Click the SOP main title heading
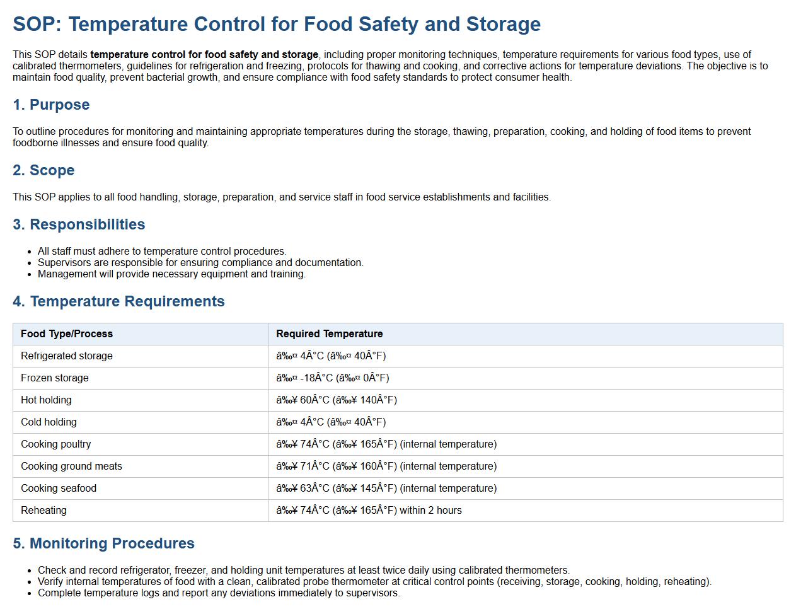The width and height of the screenshot is (796, 614). [276, 24]
